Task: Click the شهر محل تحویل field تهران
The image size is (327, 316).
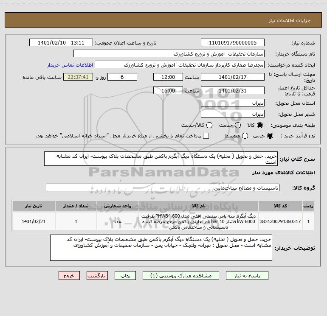Action: coord(233,114)
